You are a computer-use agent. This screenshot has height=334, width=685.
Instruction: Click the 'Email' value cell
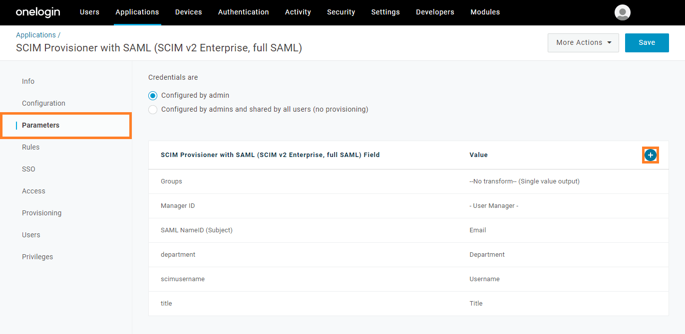478,230
